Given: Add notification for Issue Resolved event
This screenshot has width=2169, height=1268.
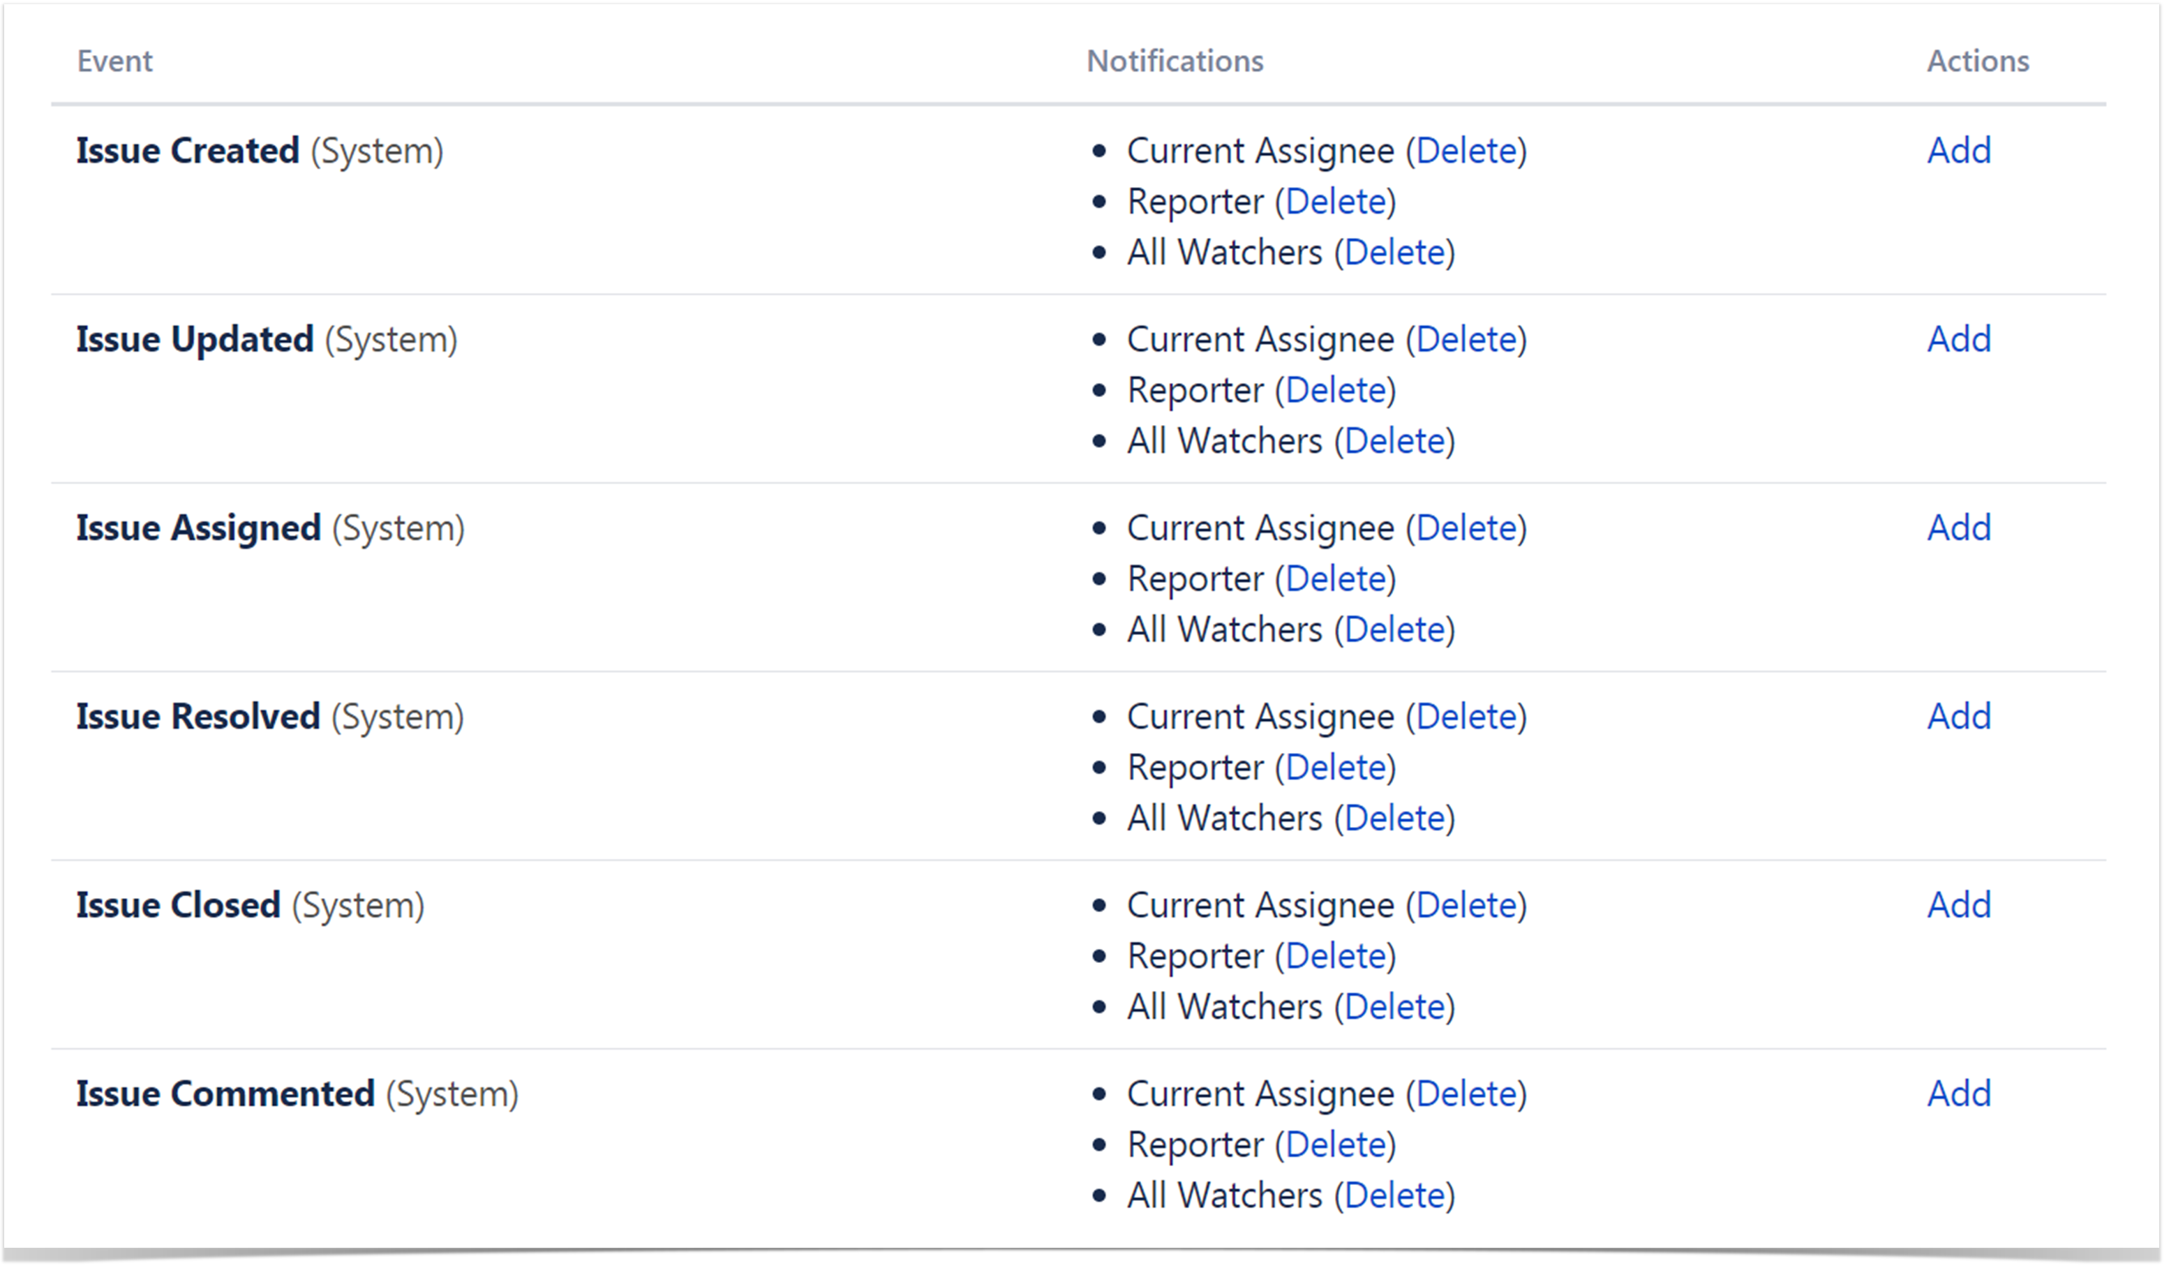Looking at the screenshot, I should tap(1958, 716).
